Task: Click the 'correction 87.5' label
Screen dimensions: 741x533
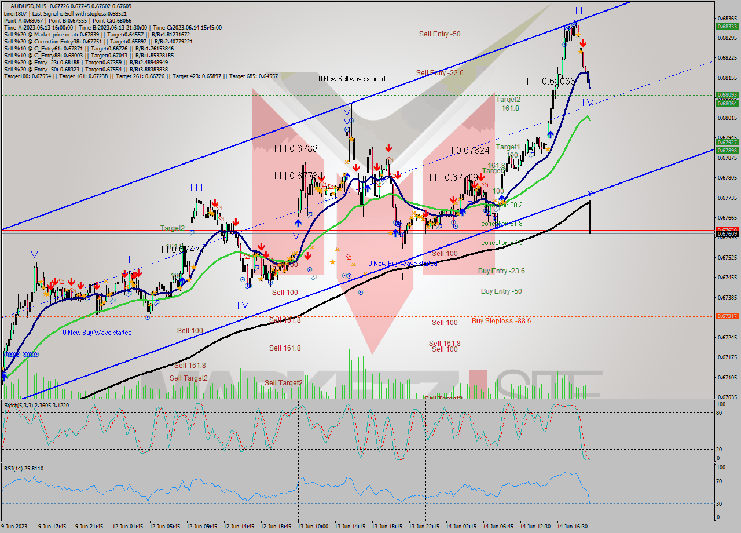Action: tap(502, 243)
